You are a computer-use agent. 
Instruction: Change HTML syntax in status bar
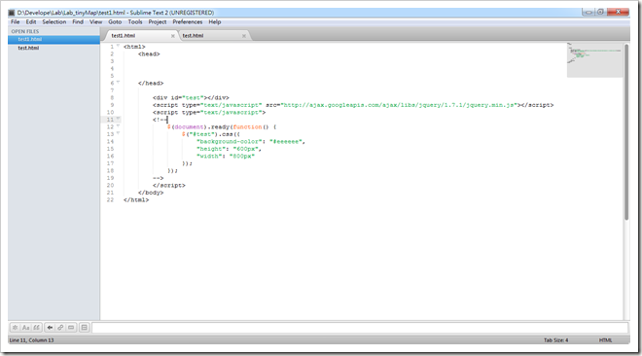pos(606,340)
